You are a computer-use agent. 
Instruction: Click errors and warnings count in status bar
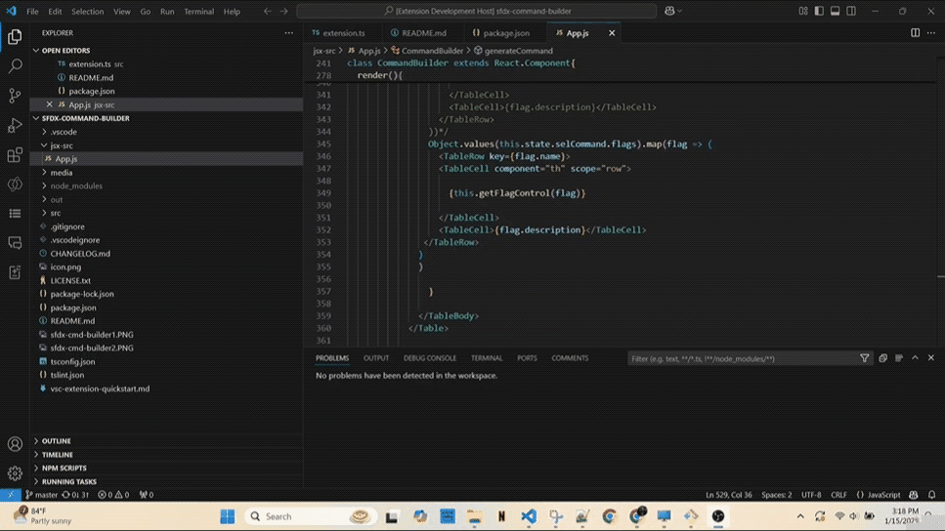113,495
